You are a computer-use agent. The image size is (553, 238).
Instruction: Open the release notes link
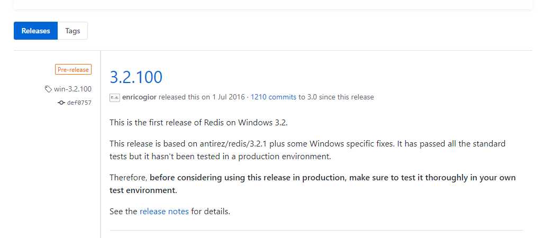tap(164, 212)
